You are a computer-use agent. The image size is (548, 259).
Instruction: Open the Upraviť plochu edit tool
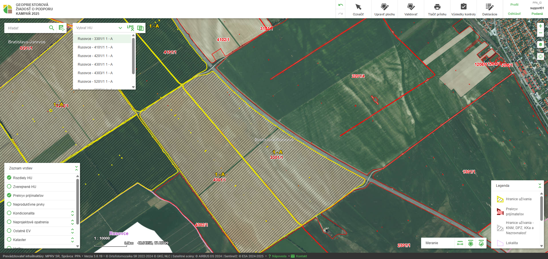click(384, 9)
